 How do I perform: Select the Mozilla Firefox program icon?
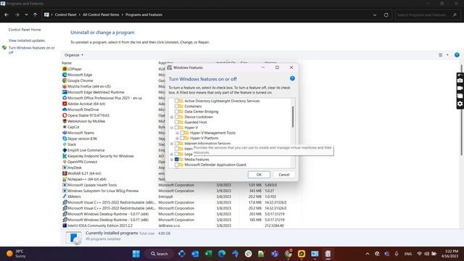[65, 86]
